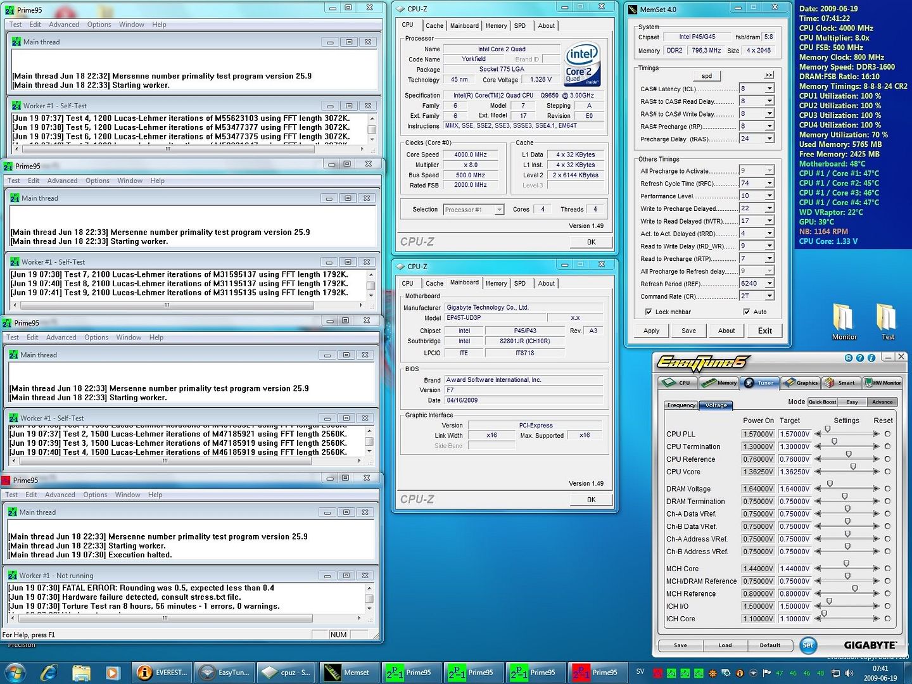Open the EasyTune6 CPU tab icon
912x684 pixels.
point(677,383)
